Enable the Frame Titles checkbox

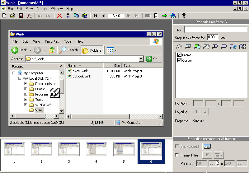pyautogui.click(x=177, y=155)
